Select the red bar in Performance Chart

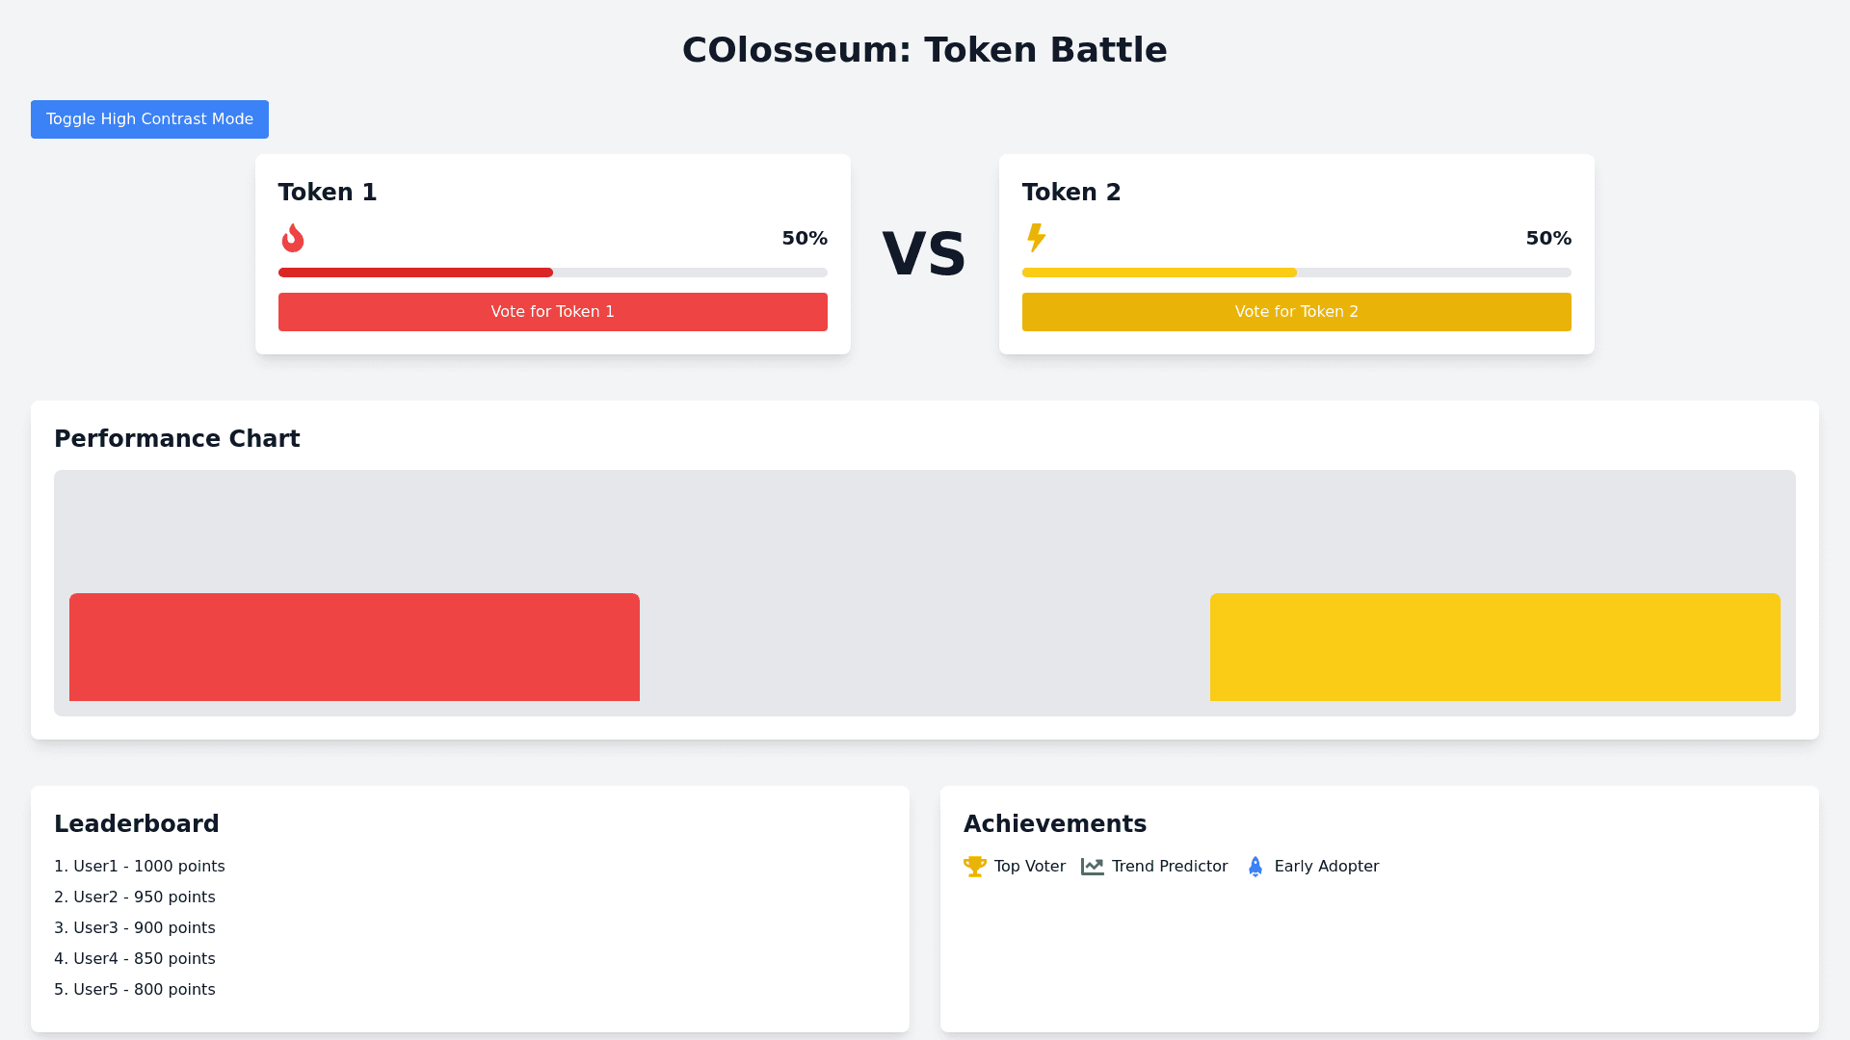pos(354,647)
